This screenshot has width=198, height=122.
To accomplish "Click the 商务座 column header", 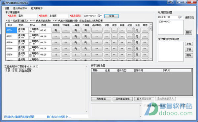I will pyautogui.click(x=56, y=25).
